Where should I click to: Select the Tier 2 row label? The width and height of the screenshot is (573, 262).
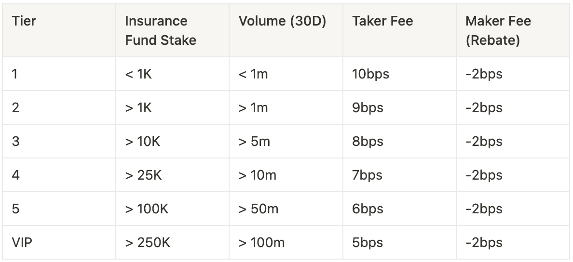point(15,108)
